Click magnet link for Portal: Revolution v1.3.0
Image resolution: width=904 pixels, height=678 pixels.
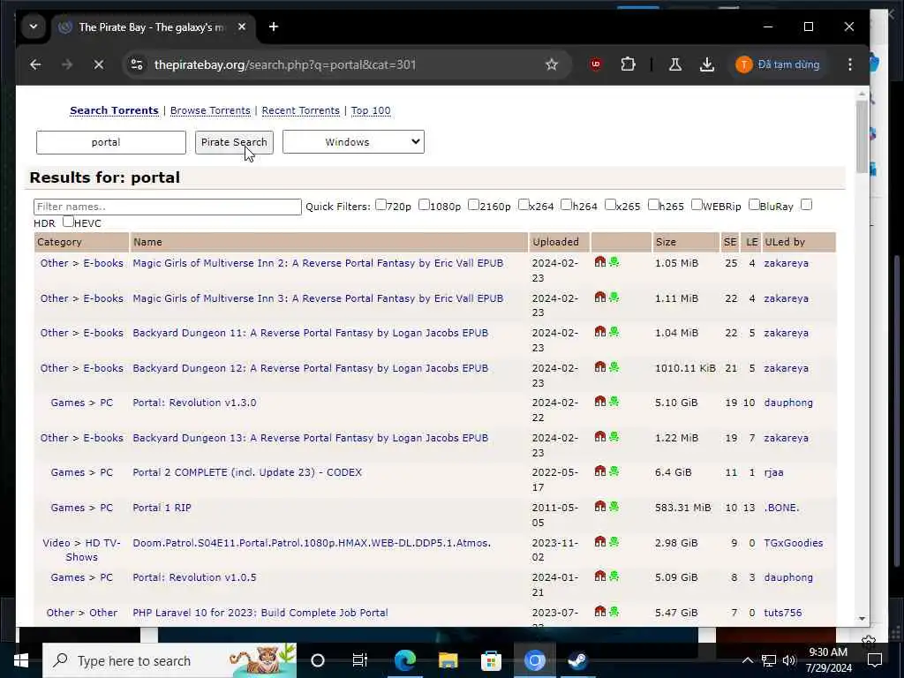coord(599,402)
